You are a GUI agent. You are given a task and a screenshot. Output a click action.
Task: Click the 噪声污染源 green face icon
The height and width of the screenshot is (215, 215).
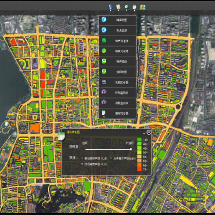click(104, 51)
